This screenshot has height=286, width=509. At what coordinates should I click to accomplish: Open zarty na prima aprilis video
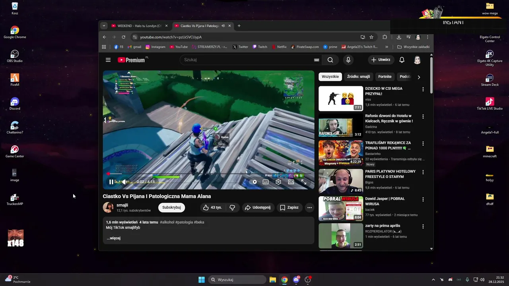click(341, 236)
